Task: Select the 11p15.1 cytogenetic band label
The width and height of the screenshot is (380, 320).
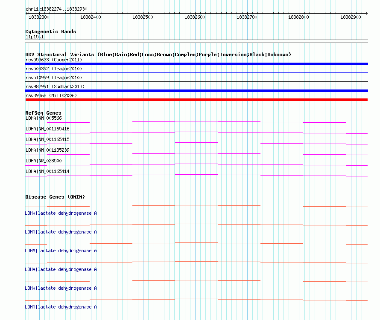Action: coord(35,37)
